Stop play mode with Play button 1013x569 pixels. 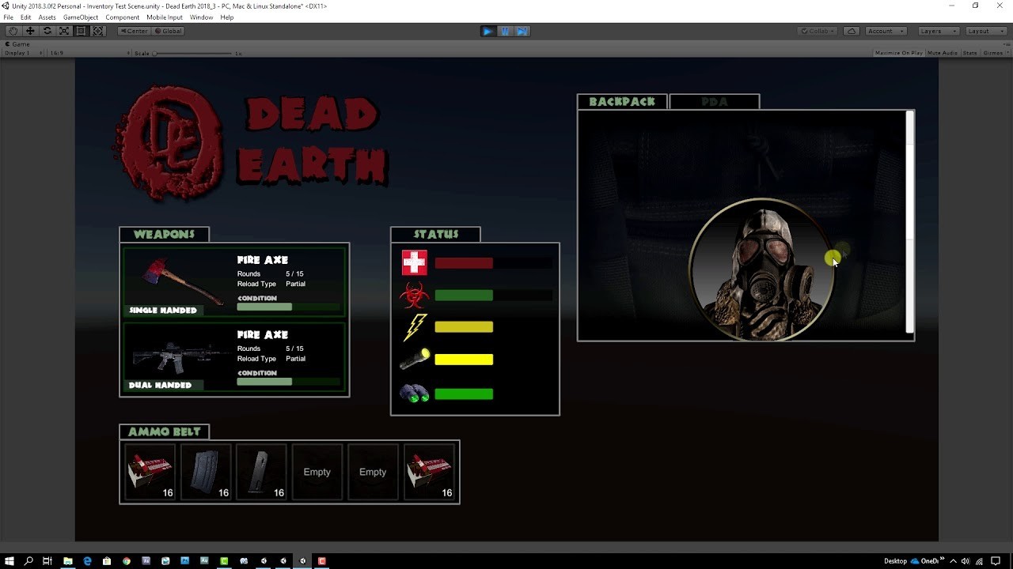488,31
